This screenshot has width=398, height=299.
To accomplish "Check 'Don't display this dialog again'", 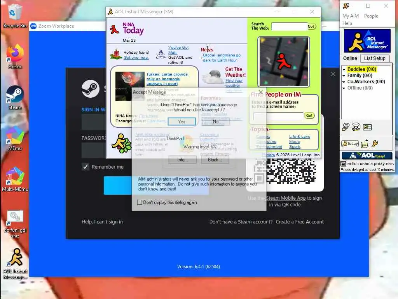I will pos(140,202).
